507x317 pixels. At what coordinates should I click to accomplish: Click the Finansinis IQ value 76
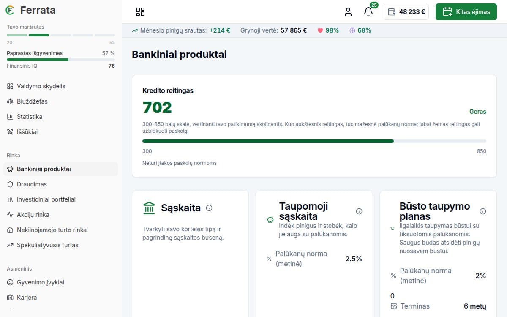(112, 66)
